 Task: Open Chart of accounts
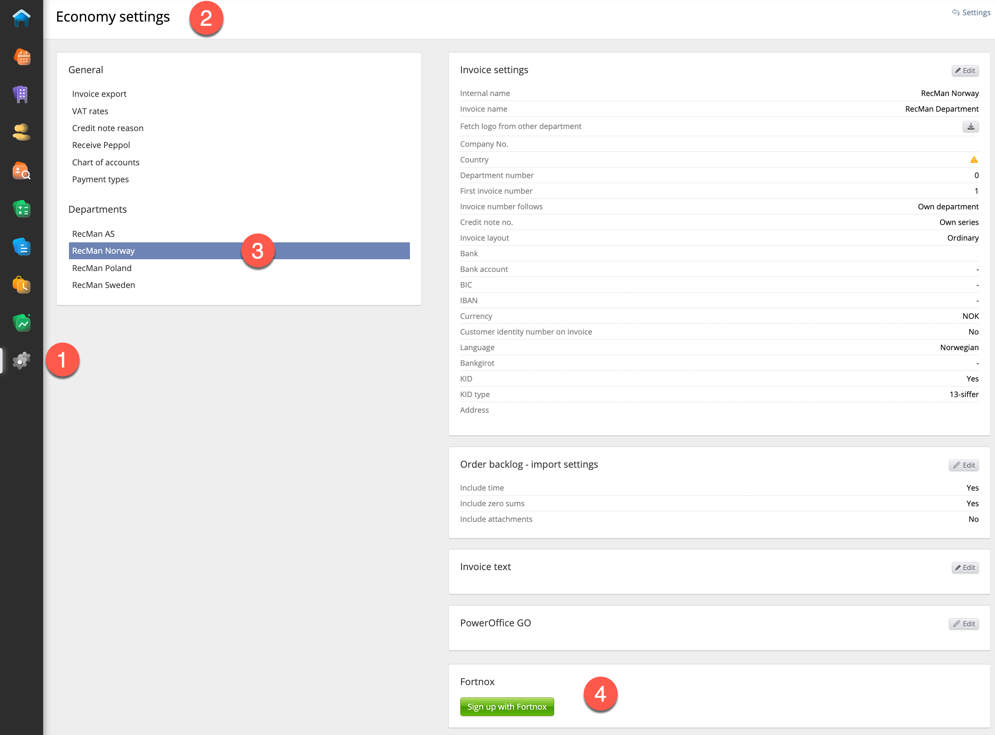click(x=105, y=162)
